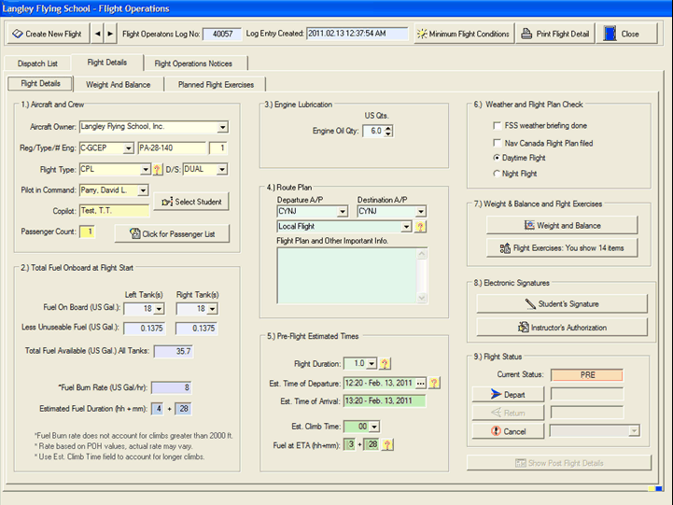Screen dimensions: 673x505
Task: Check Nav Canada Flight Plan filed
Action: pyautogui.click(x=497, y=143)
